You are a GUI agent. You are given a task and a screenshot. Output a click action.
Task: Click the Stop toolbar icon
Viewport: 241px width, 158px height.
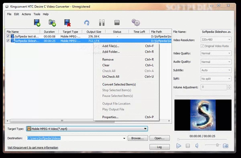[117, 23]
